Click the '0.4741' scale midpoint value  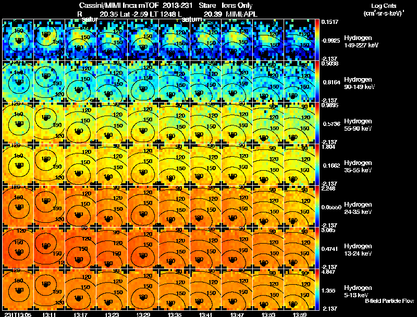pyautogui.click(x=330, y=249)
